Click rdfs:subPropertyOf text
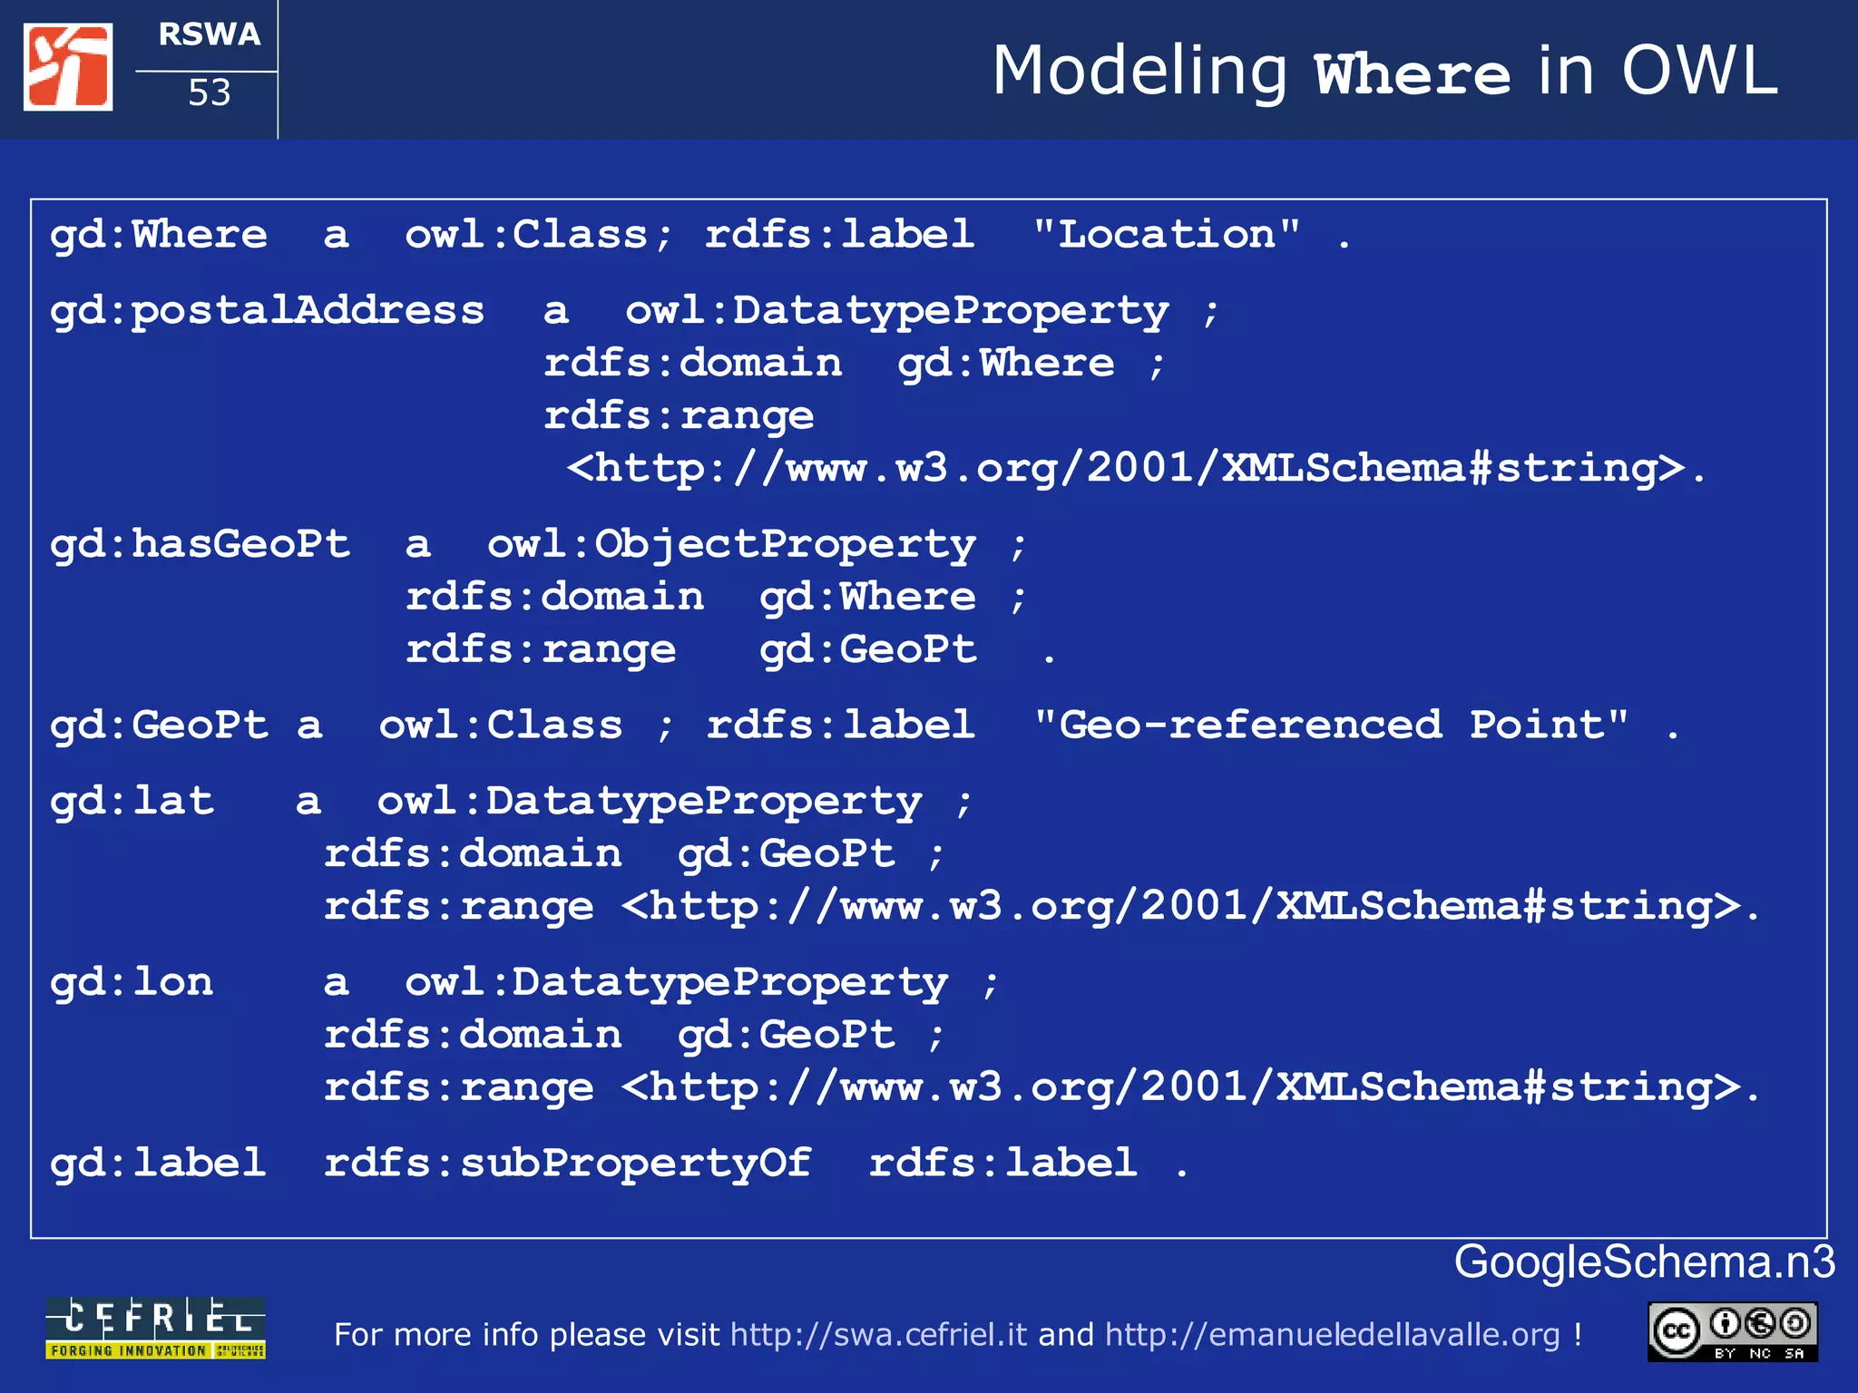Image resolution: width=1858 pixels, height=1393 pixels. click(568, 1164)
